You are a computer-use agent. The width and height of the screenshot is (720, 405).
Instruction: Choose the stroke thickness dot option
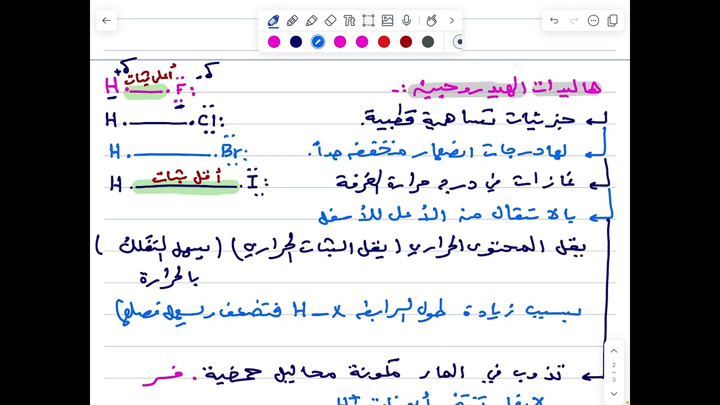pyautogui.click(x=458, y=42)
